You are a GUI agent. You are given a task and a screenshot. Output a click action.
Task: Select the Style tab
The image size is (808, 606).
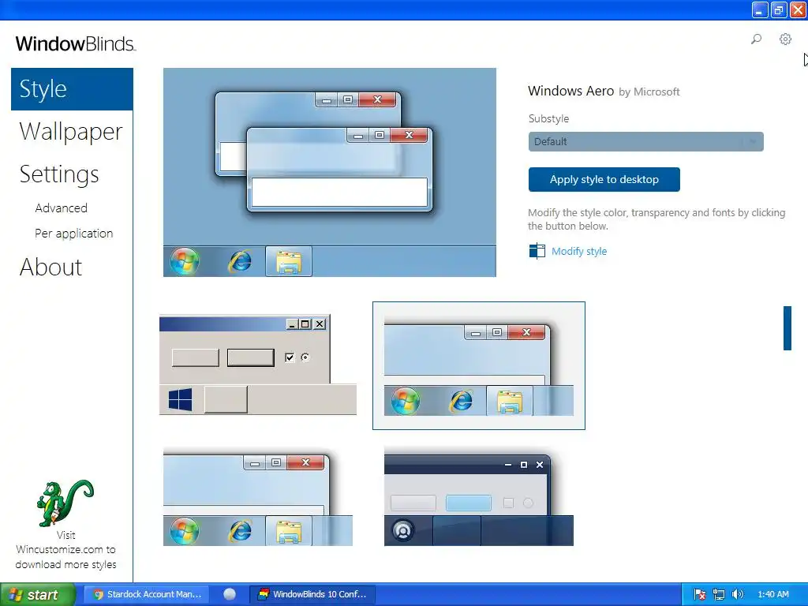pos(72,89)
